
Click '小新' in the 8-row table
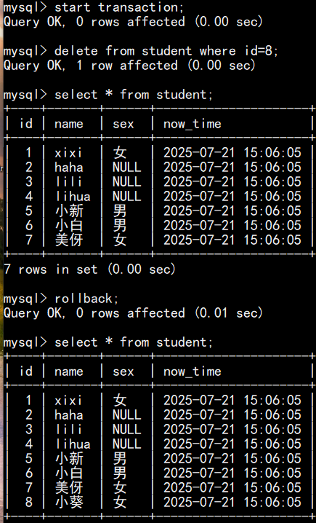(x=69, y=458)
